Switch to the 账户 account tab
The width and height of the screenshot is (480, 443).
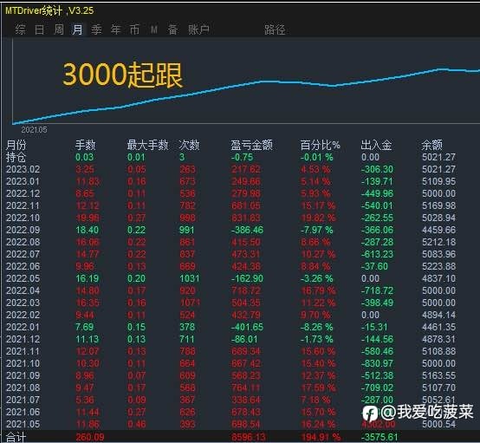click(198, 29)
